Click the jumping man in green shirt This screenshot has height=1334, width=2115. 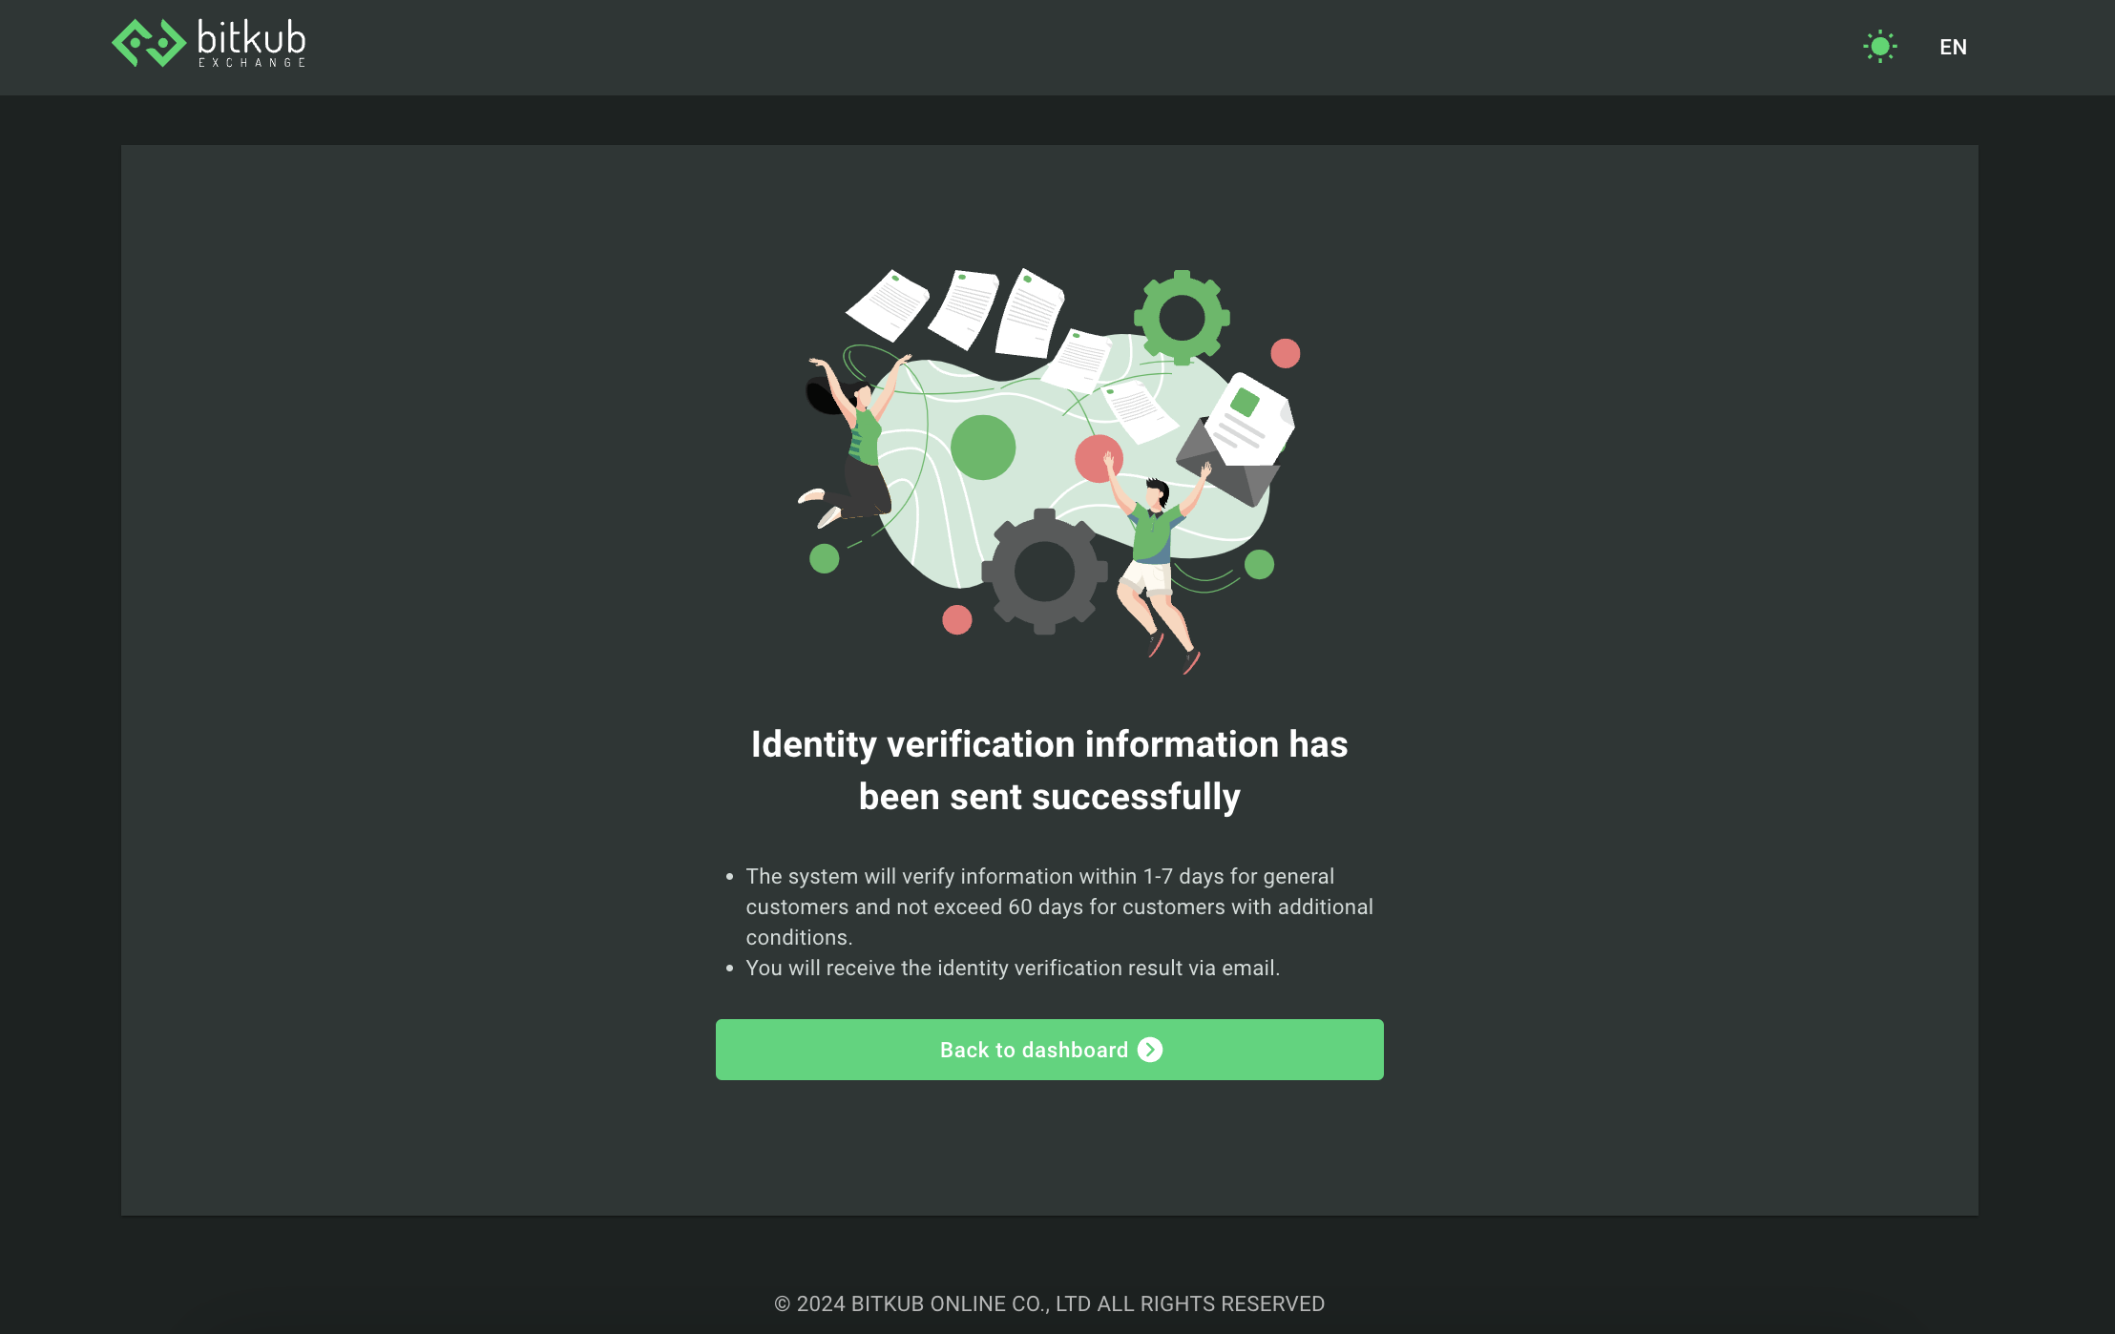1157,563
